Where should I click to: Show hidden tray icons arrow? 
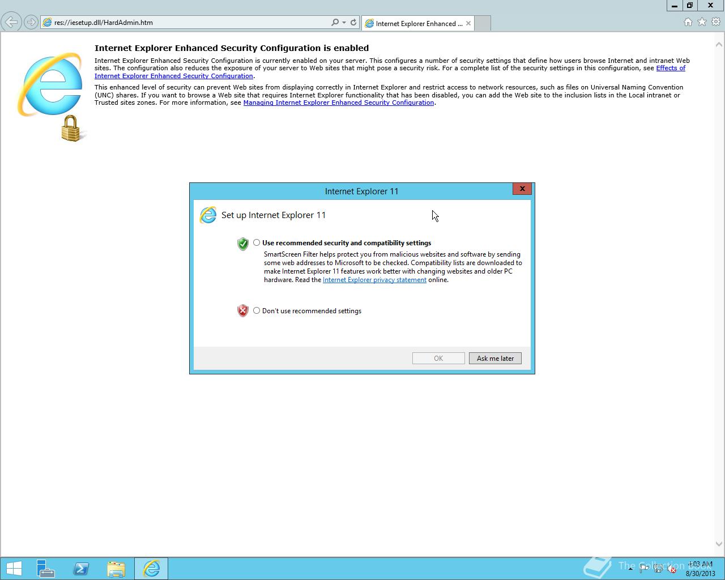[630, 569]
